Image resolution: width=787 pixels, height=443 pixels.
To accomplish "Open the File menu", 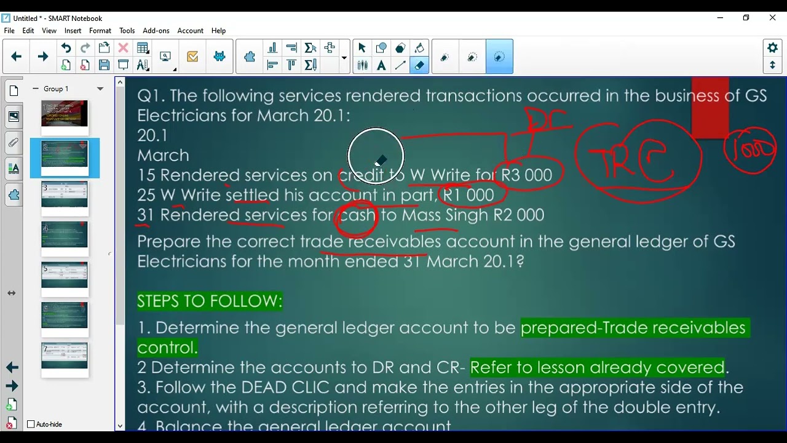I will [9, 31].
